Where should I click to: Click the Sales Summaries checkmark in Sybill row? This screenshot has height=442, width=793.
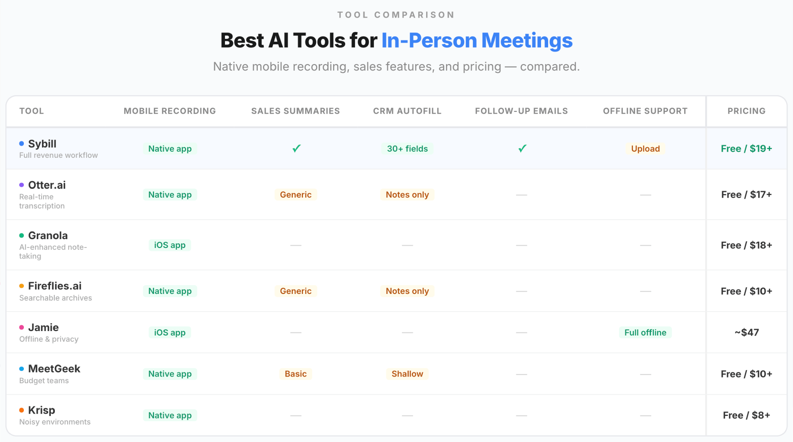click(296, 149)
